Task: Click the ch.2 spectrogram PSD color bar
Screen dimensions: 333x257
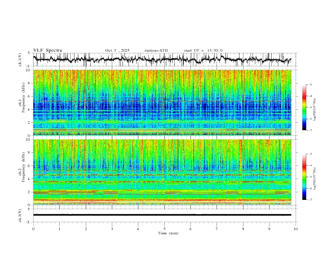Action: click(x=304, y=177)
